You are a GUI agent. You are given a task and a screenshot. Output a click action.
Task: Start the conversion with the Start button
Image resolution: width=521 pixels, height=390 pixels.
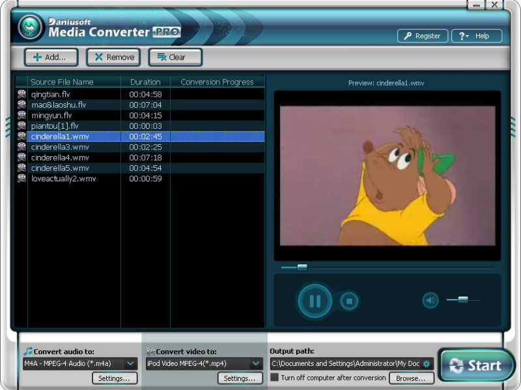(x=475, y=365)
